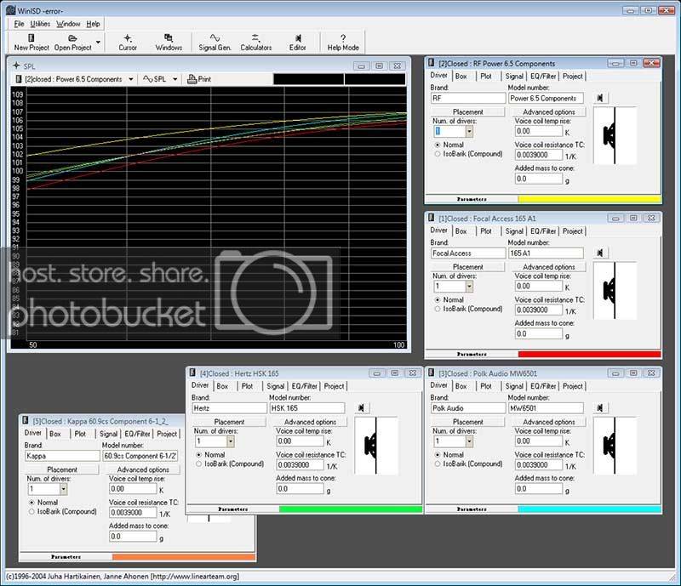Click driver placement picture in Focal Access window

[x=615, y=290]
